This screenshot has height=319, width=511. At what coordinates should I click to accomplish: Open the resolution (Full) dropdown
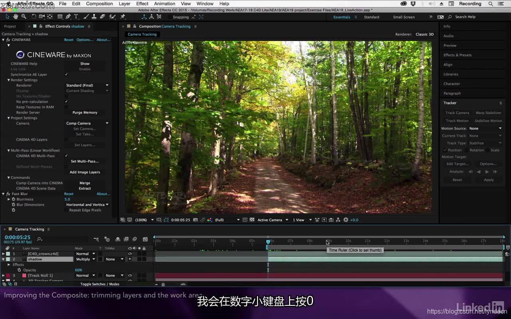[x=227, y=220]
